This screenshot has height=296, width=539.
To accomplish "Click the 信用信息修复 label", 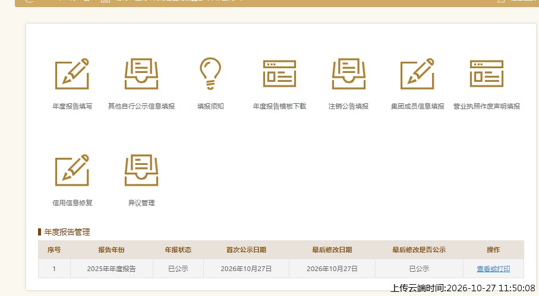I will click(x=72, y=203).
